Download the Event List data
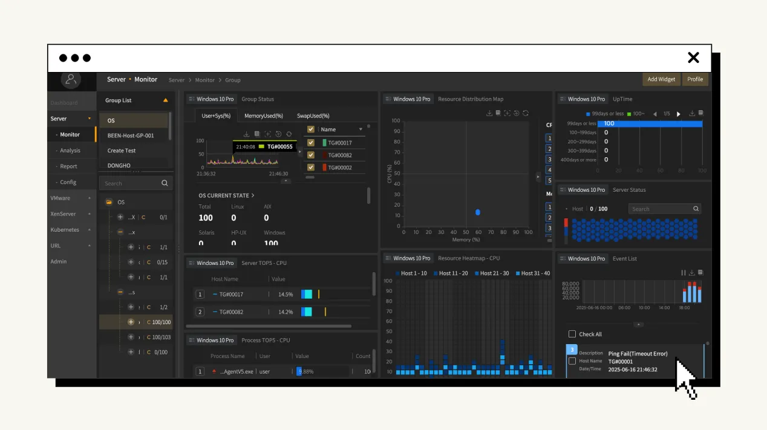767x430 pixels. point(692,273)
